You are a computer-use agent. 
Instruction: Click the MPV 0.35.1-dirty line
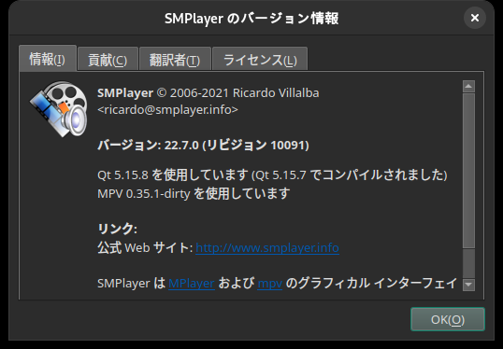click(194, 193)
